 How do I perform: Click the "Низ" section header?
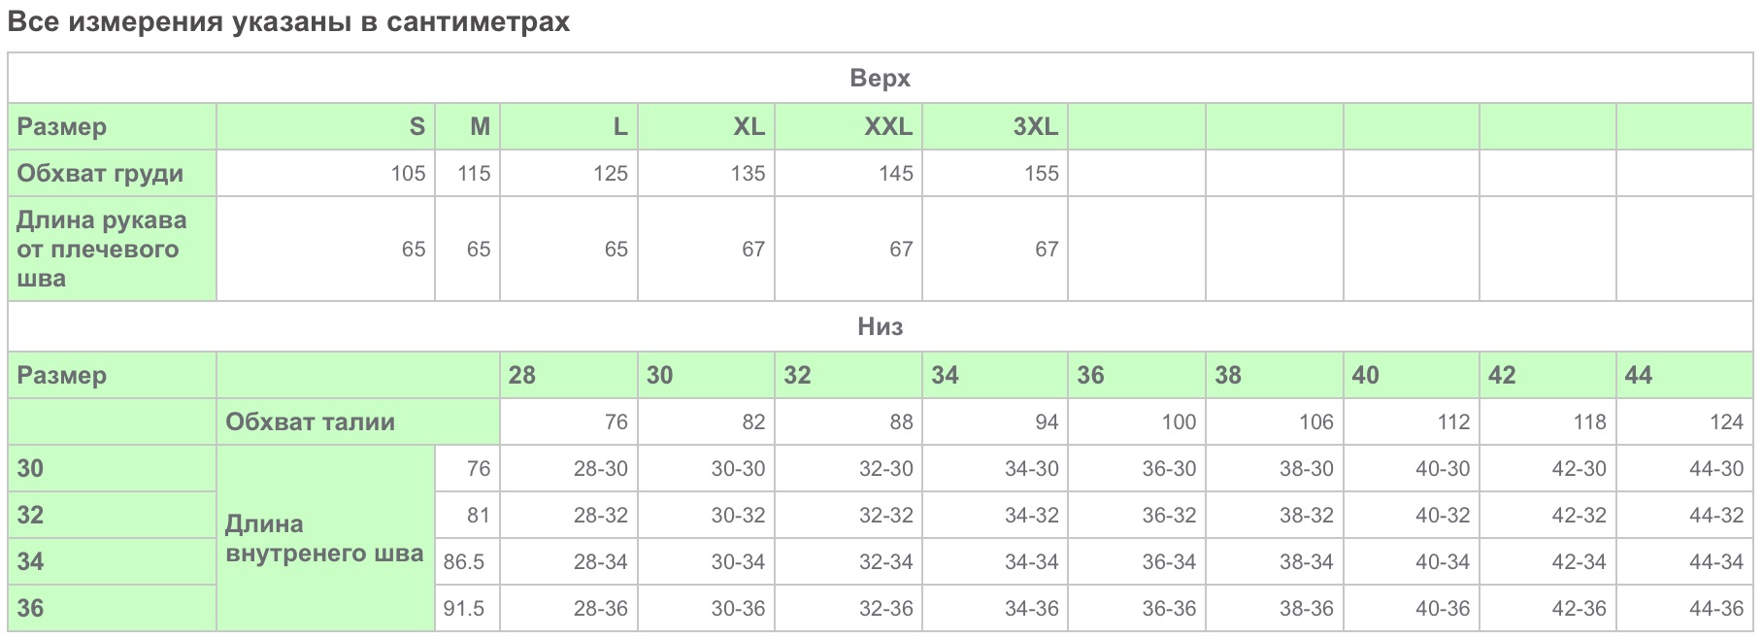click(880, 327)
